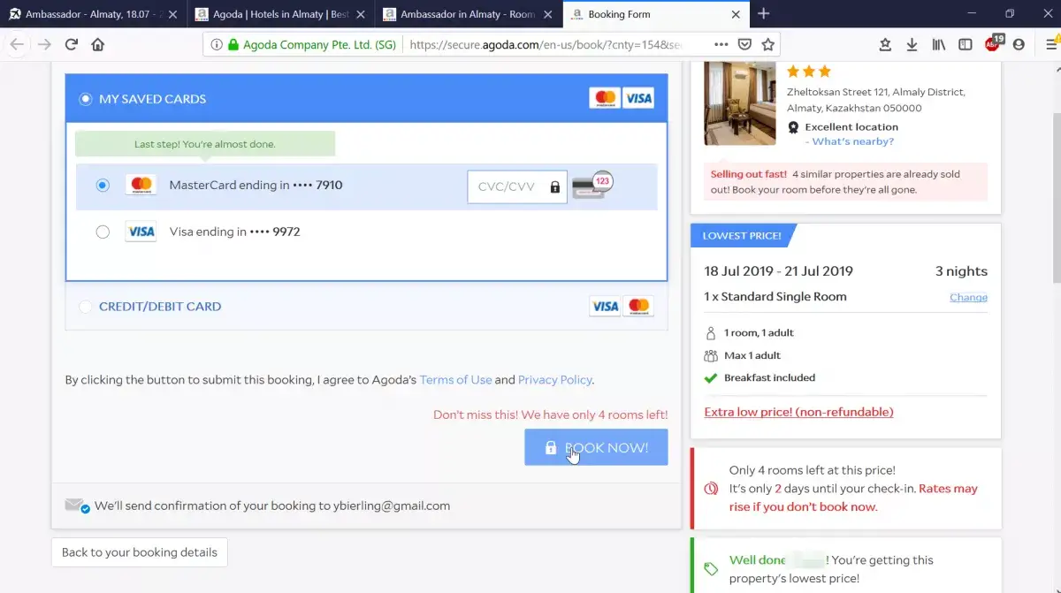Toggle the browser sidebar
The width and height of the screenshot is (1061, 593).
[966, 44]
